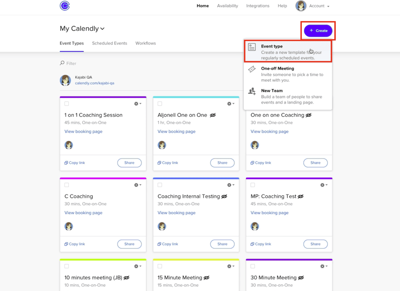This screenshot has height=291, width=400.
Task: Click host avatar on Aljonell One on One
Action: [162, 145]
